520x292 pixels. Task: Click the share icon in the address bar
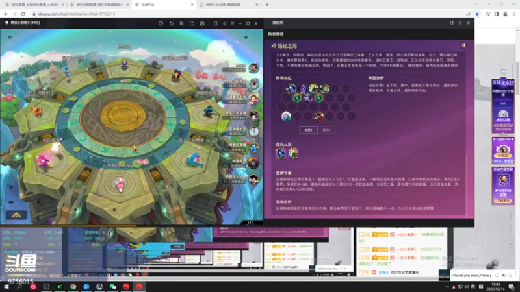coord(468,14)
